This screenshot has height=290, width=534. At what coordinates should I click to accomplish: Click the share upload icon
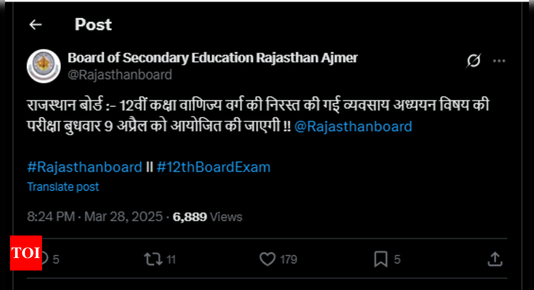tap(494, 259)
